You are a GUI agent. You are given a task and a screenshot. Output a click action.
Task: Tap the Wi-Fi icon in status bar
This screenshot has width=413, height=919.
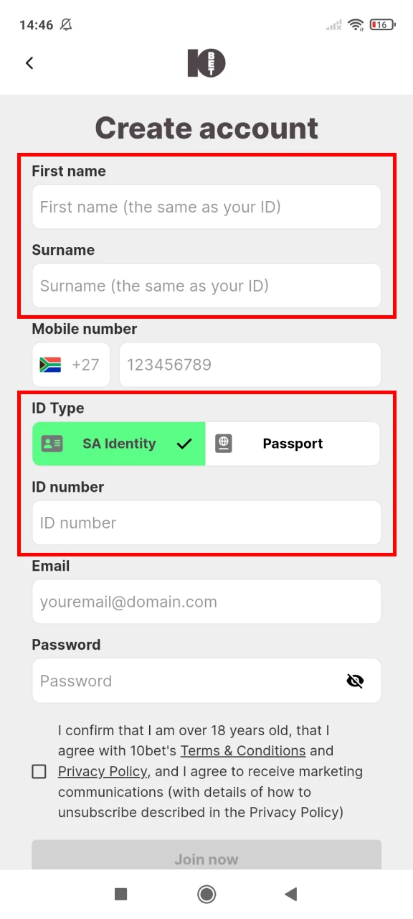[x=356, y=24]
